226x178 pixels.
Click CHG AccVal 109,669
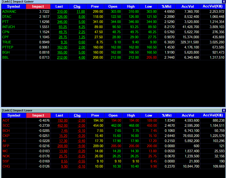tap(219, 166)
